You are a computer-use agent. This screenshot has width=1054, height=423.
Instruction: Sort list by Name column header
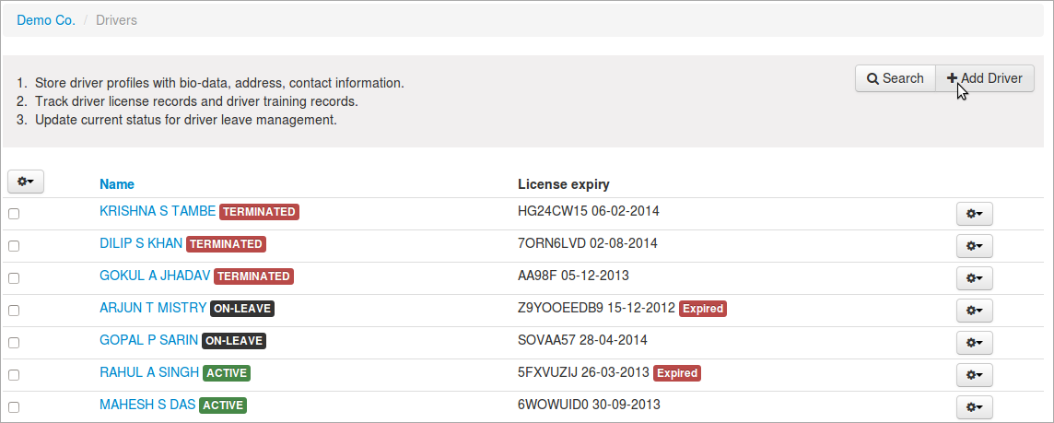tap(117, 184)
